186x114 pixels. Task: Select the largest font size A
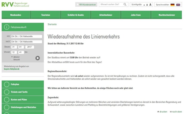[x=150, y=5]
